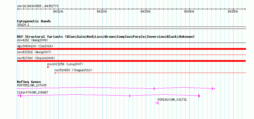Screen dimensions: 254x119
Task: Click the 84310k ruler tick label
Action: (x=58, y=11)
